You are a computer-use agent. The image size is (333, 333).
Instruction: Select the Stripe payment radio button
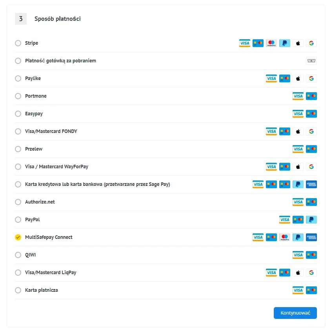pos(18,43)
